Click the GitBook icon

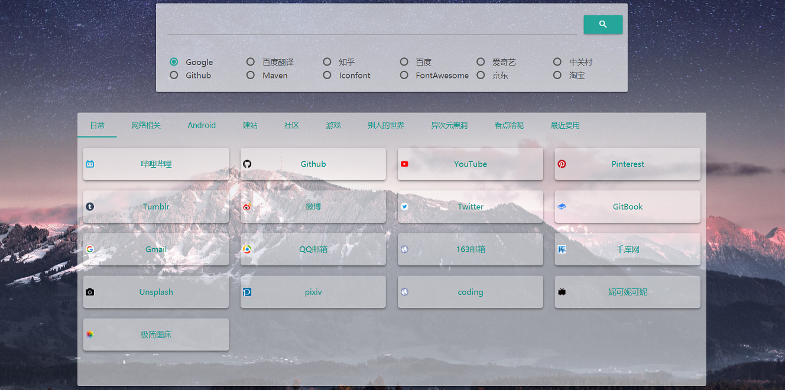562,206
